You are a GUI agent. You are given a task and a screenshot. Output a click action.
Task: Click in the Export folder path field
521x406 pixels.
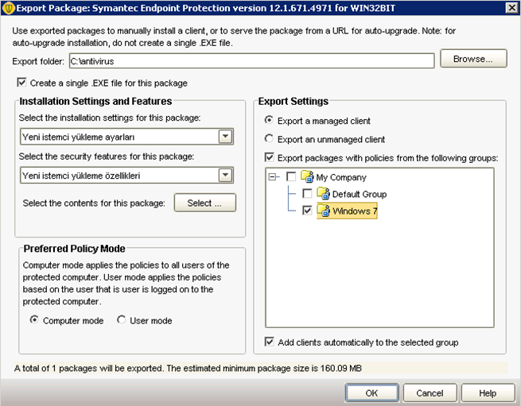tap(251, 61)
